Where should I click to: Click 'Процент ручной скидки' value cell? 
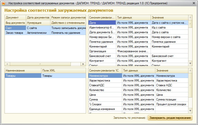pyautogui.click(x=172, y=104)
